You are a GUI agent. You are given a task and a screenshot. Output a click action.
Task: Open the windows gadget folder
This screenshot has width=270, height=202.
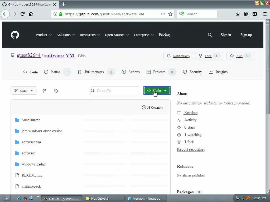(34, 164)
